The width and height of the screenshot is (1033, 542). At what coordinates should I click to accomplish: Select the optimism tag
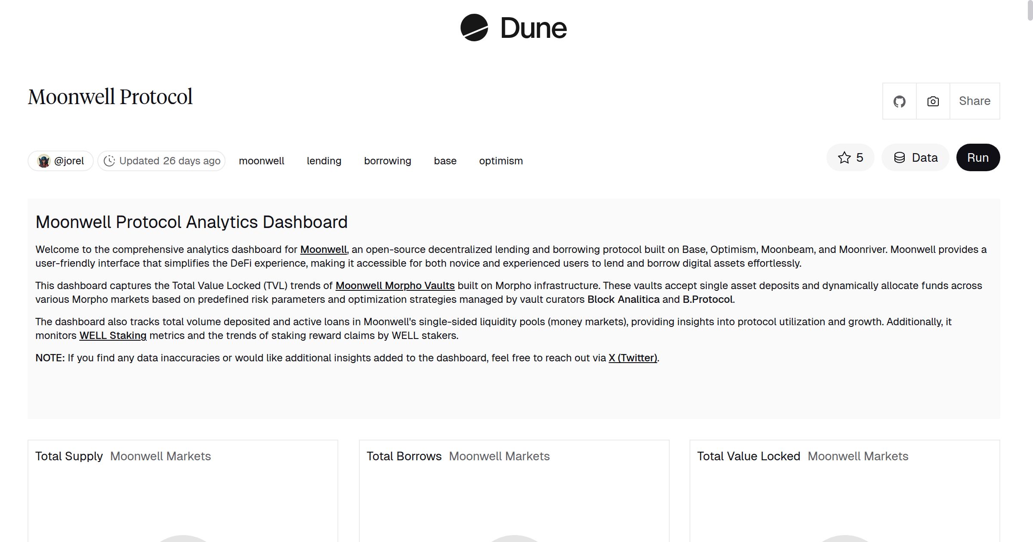click(x=501, y=160)
